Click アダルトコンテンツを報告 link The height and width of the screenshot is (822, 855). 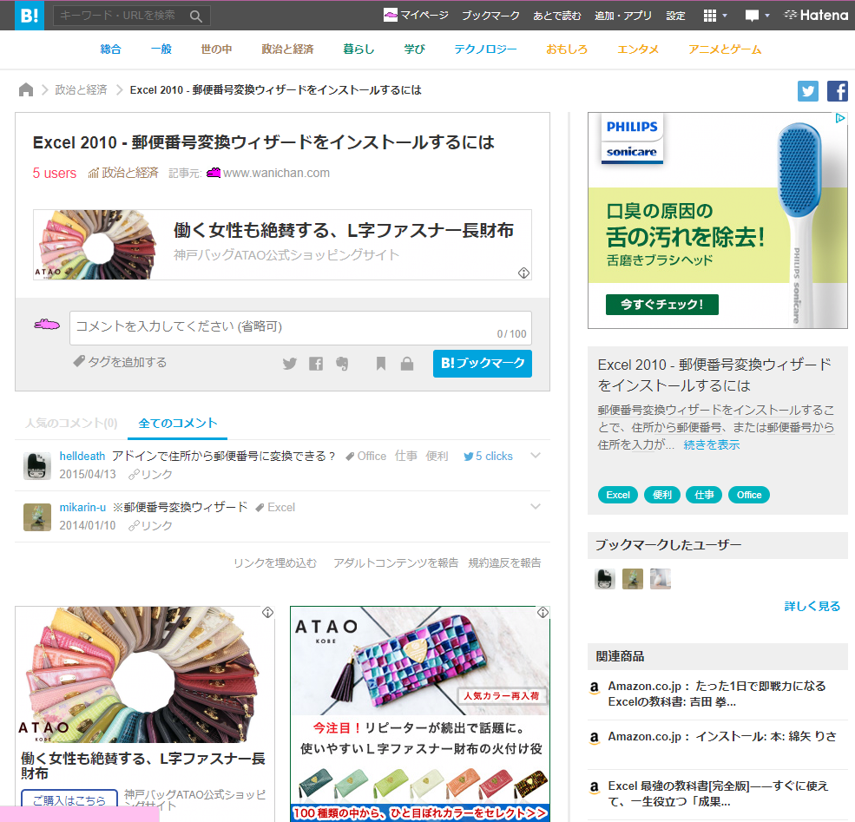pos(396,563)
